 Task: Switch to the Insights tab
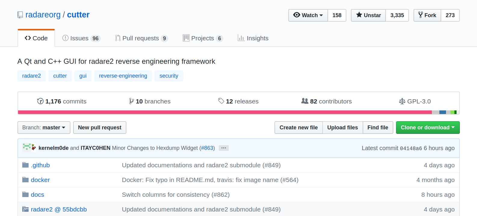[253, 38]
